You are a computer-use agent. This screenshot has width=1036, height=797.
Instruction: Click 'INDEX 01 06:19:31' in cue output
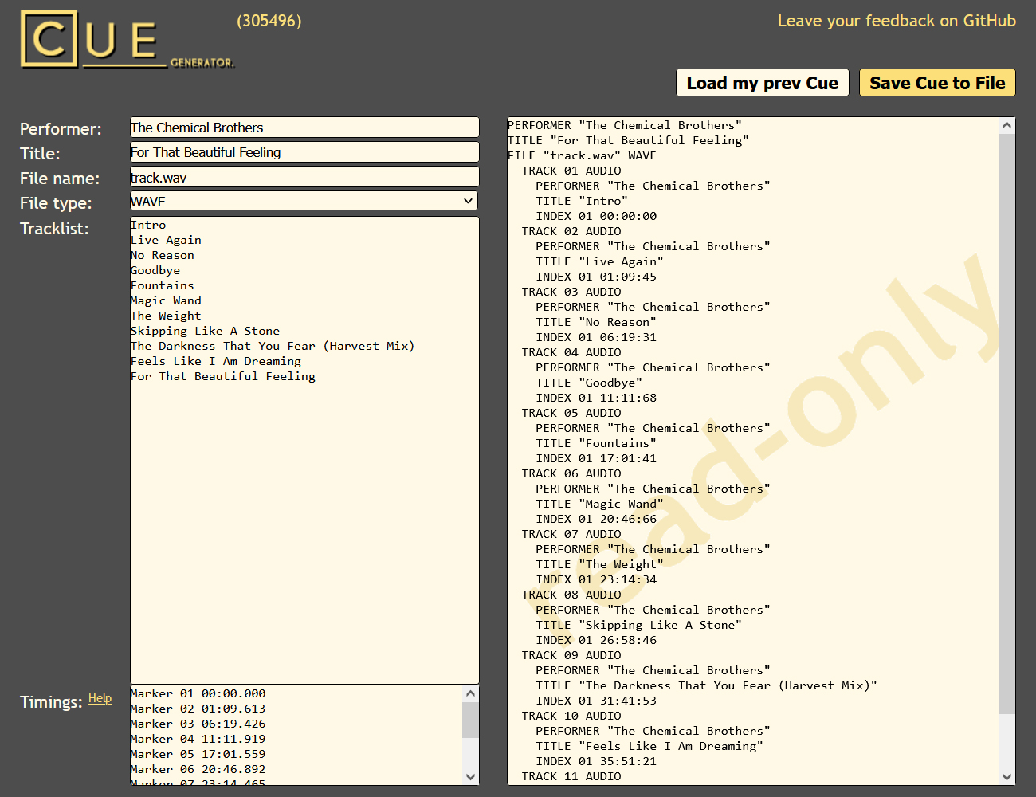tap(596, 337)
